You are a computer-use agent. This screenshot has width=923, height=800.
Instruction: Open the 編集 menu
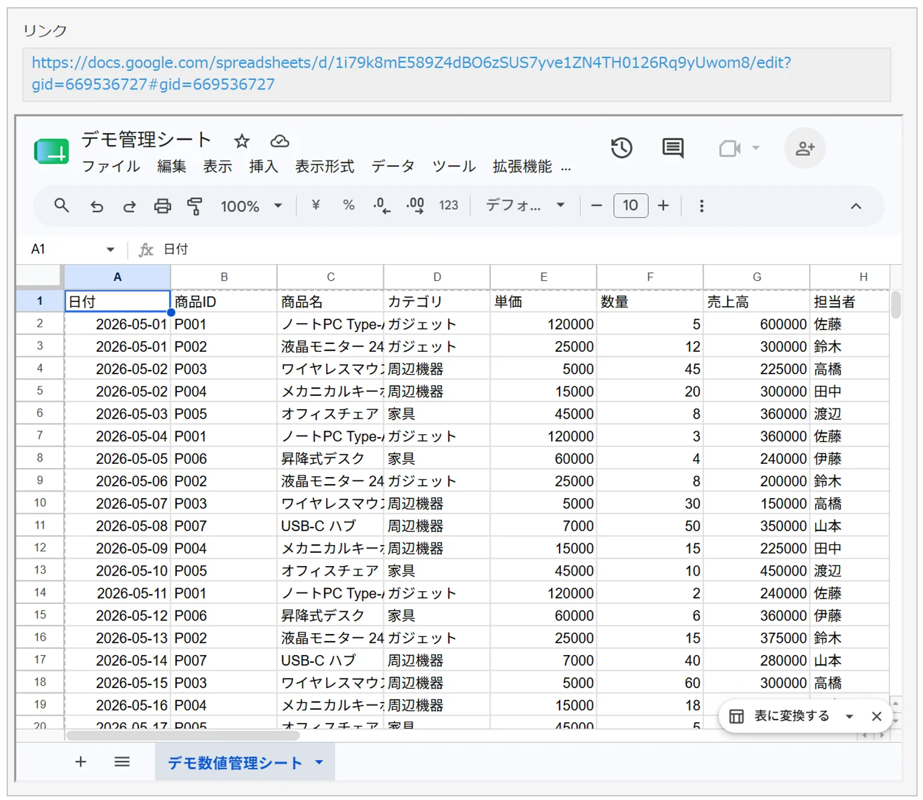click(171, 167)
